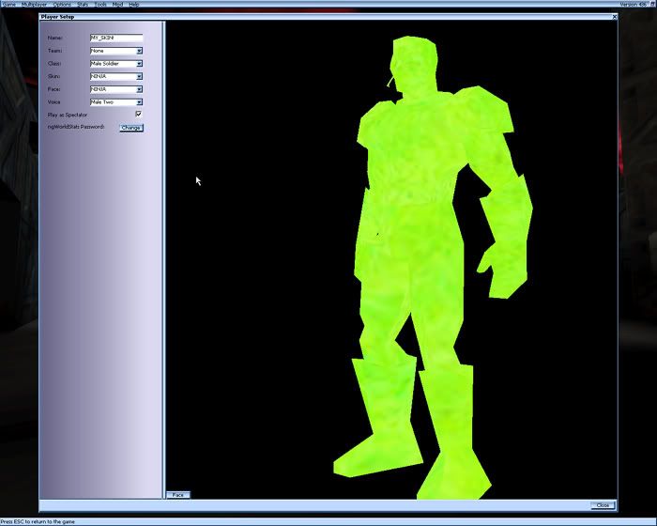Viewport: 657px width, 526px height.
Task: Expand the Voice dropdown showing Male Two
Action: tap(139, 101)
